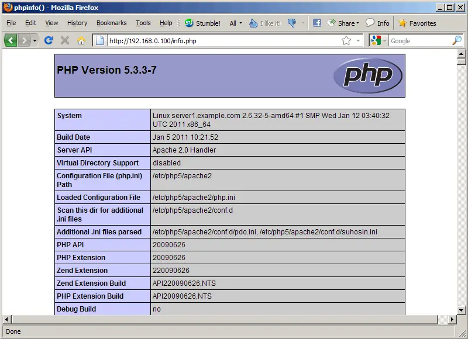Click the vertical scrollbar up arrow
This screenshot has width=468, height=339.
(461, 54)
